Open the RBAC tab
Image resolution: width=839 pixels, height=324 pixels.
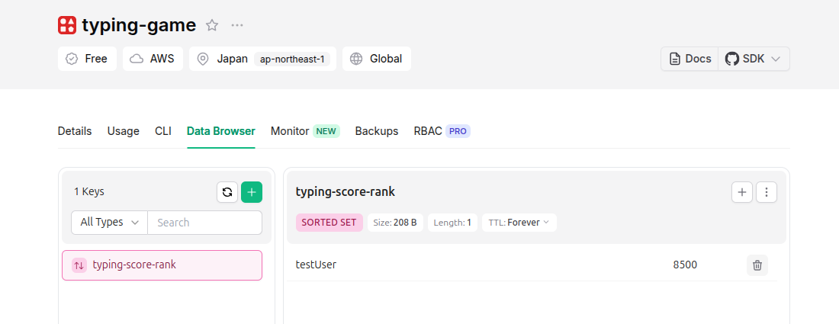pos(428,131)
